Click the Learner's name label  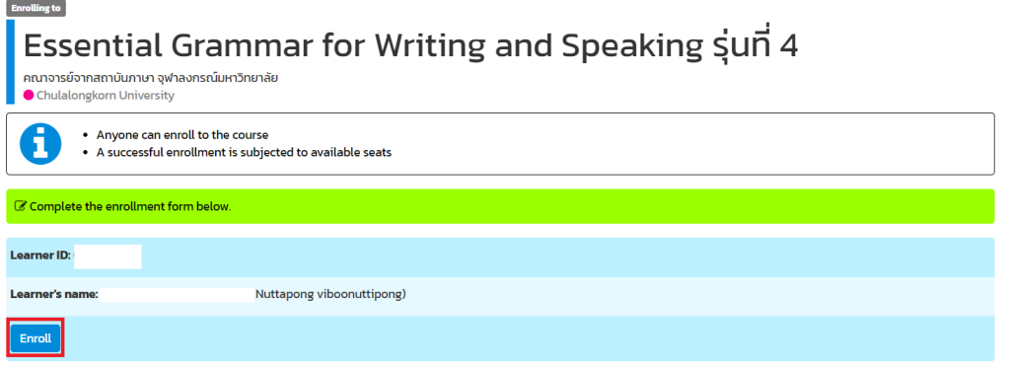click(x=54, y=294)
